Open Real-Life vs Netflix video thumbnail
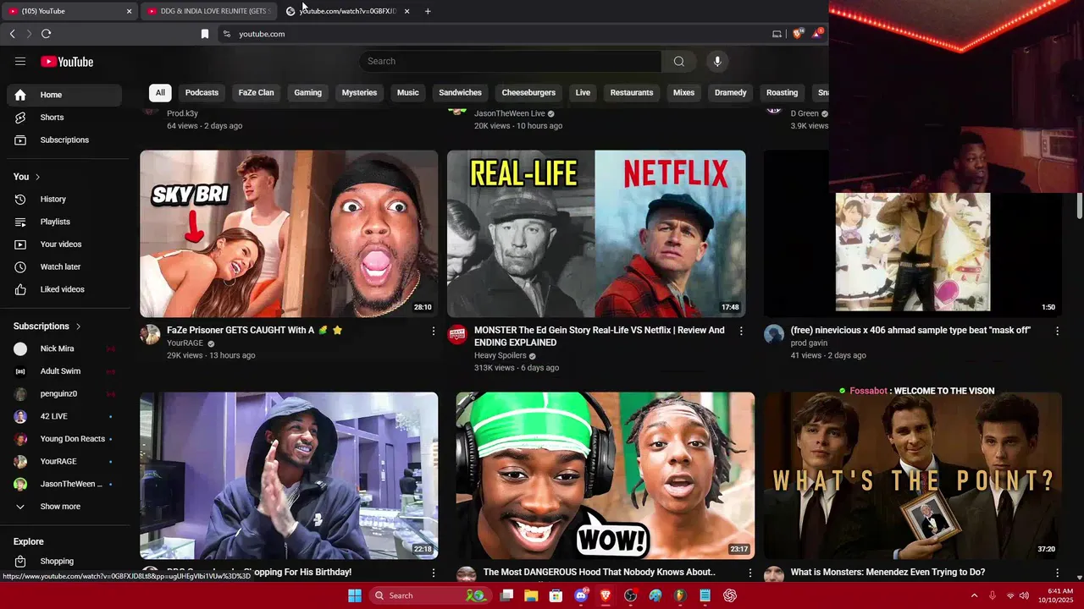The width and height of the screenshot is (1084, 609). 596,233
